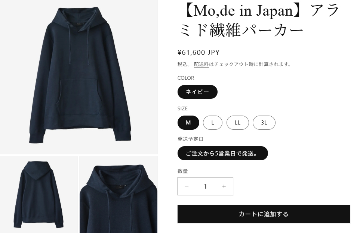Click the price ¥61,600 JPY text
Viewport: 357px width, 233px height.
pyautogui.click(x=198, y=53)
